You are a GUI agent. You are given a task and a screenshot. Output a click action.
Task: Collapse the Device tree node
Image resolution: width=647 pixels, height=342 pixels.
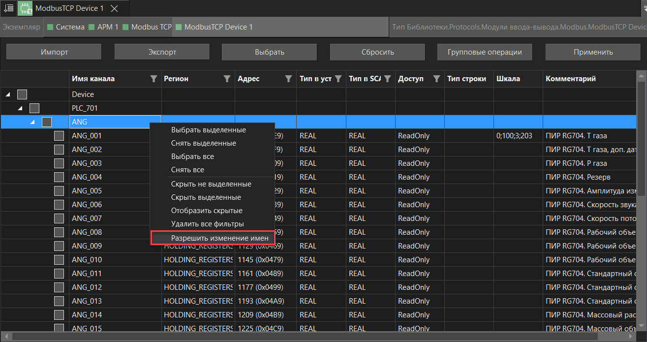(x=8, y=94)
